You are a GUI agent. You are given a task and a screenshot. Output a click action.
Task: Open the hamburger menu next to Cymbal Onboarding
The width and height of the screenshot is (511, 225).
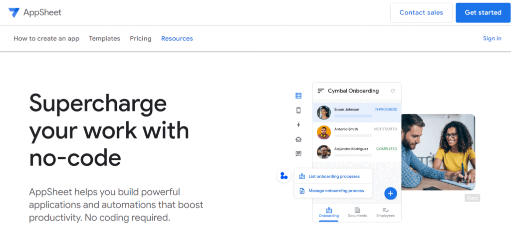[x=321, y=91]
